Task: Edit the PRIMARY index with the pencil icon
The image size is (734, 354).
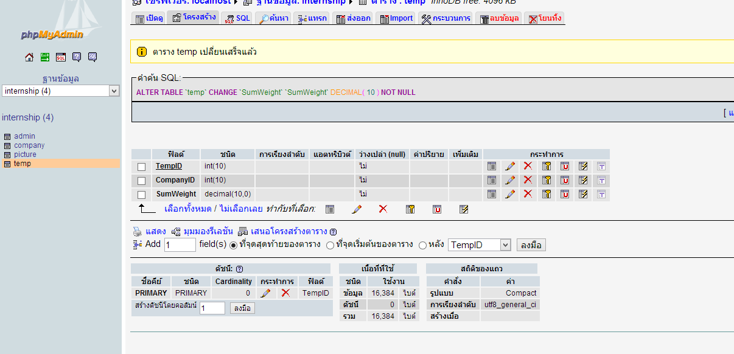Action: click(265, 293)
